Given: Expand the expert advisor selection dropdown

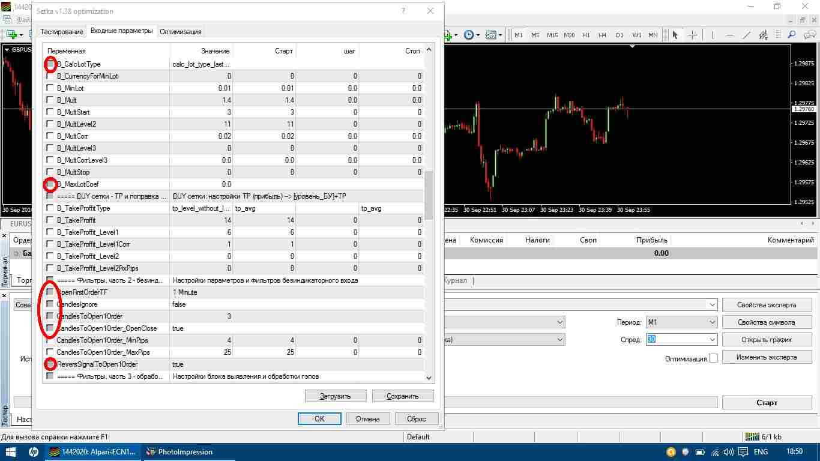Looking at the screenshot, I should click(712, 305).
